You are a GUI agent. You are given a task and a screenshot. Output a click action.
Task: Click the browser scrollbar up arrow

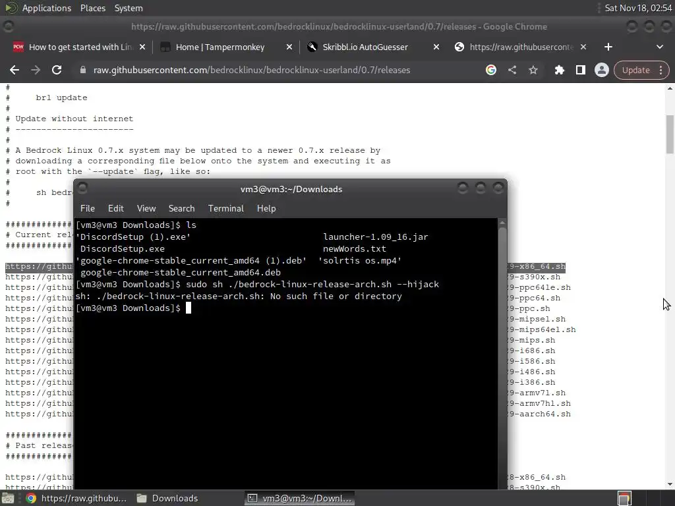tap(670, 88)
